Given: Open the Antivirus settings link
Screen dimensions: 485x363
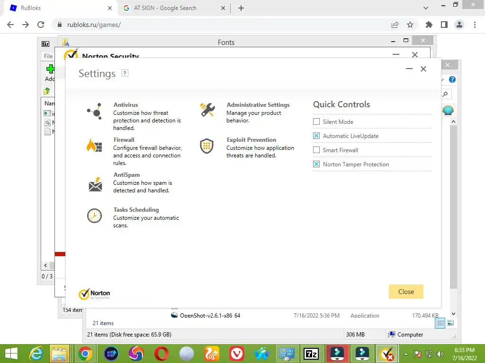Looking at the screenshot, I should pyautogui.click(x=126, y=104).
